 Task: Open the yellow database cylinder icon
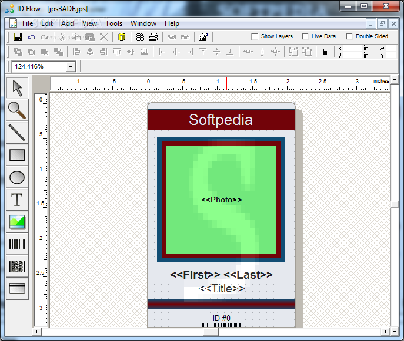pos(122,37)
